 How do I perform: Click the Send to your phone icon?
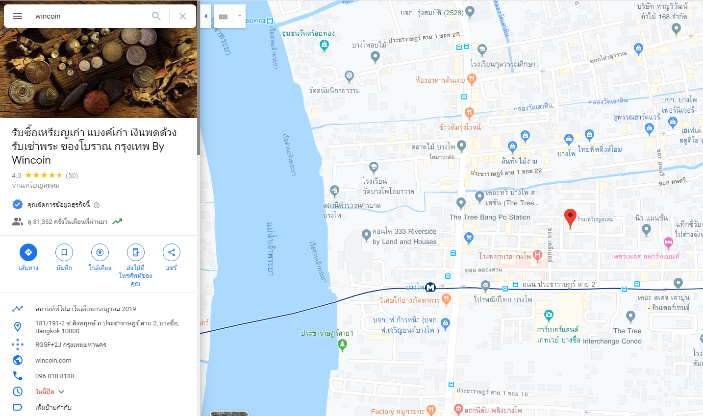tap(136, 252)
